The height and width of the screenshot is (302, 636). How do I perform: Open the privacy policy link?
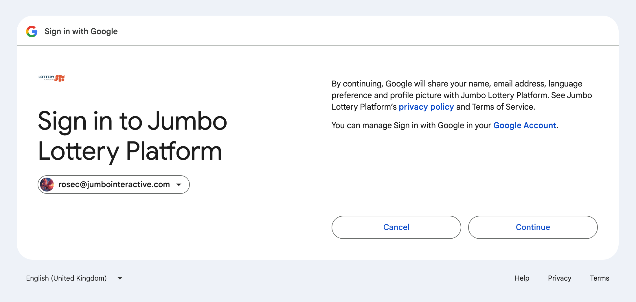(x=426, y=107)
